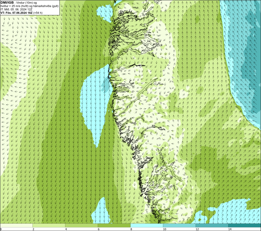Click the "IT: Mið. 05. 06. 2024 12Z" line
The image size is (261, 231).
tap(16, 9)
